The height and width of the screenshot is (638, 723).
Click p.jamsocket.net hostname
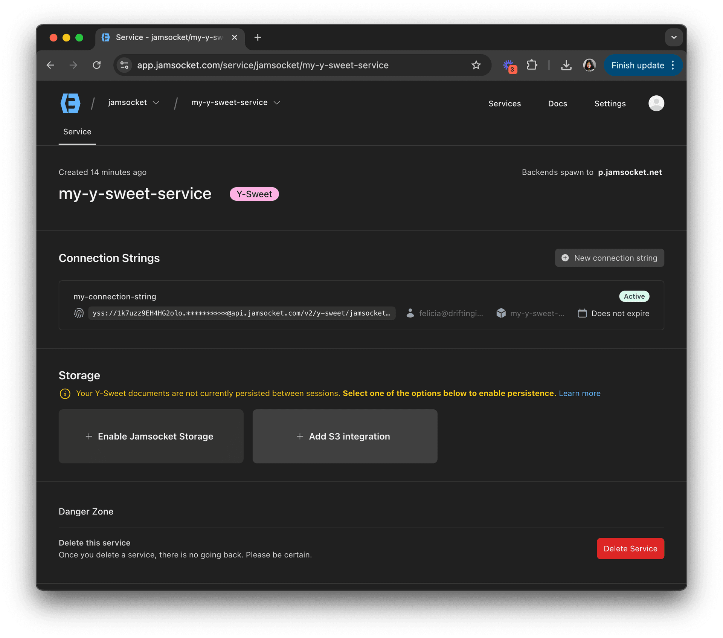click(x=630, y=172)
